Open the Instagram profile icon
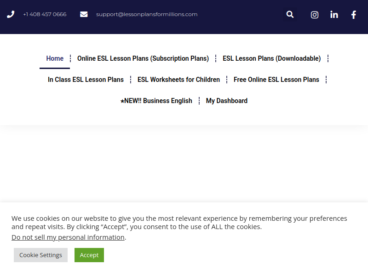The width and height of the screenshot is (368, 276). coord(315,15)
